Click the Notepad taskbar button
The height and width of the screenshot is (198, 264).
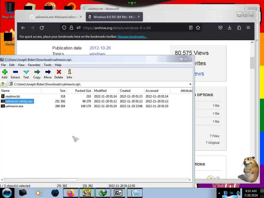pyautogui.click(x=135, y=193)
